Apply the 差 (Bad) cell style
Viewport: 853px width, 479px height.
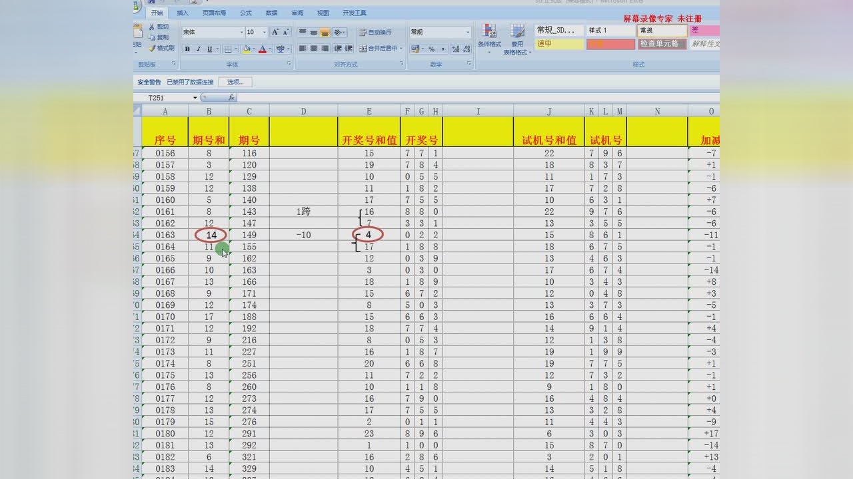704,31
